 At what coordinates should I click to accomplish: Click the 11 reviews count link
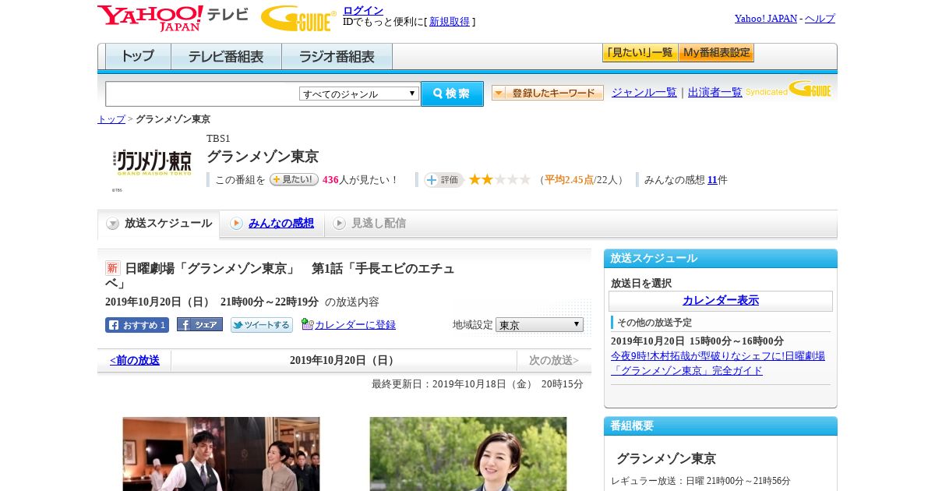[x=712, y=180]
